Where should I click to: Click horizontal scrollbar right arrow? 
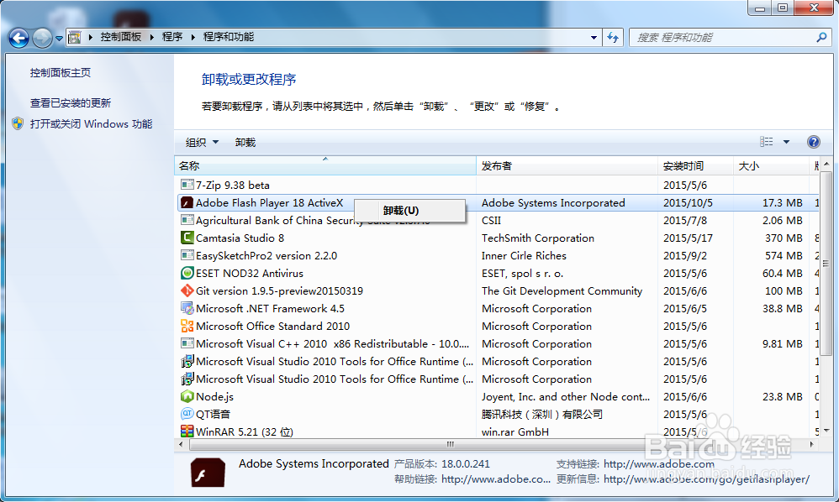[x=812, y=444]
